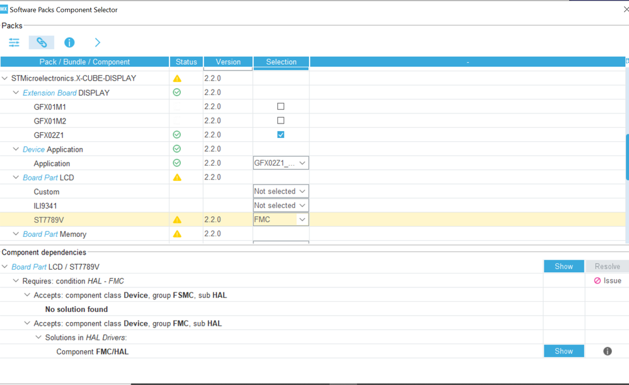
Task: Click green check status of Device Application row
Action: click(x=177, y=149)
